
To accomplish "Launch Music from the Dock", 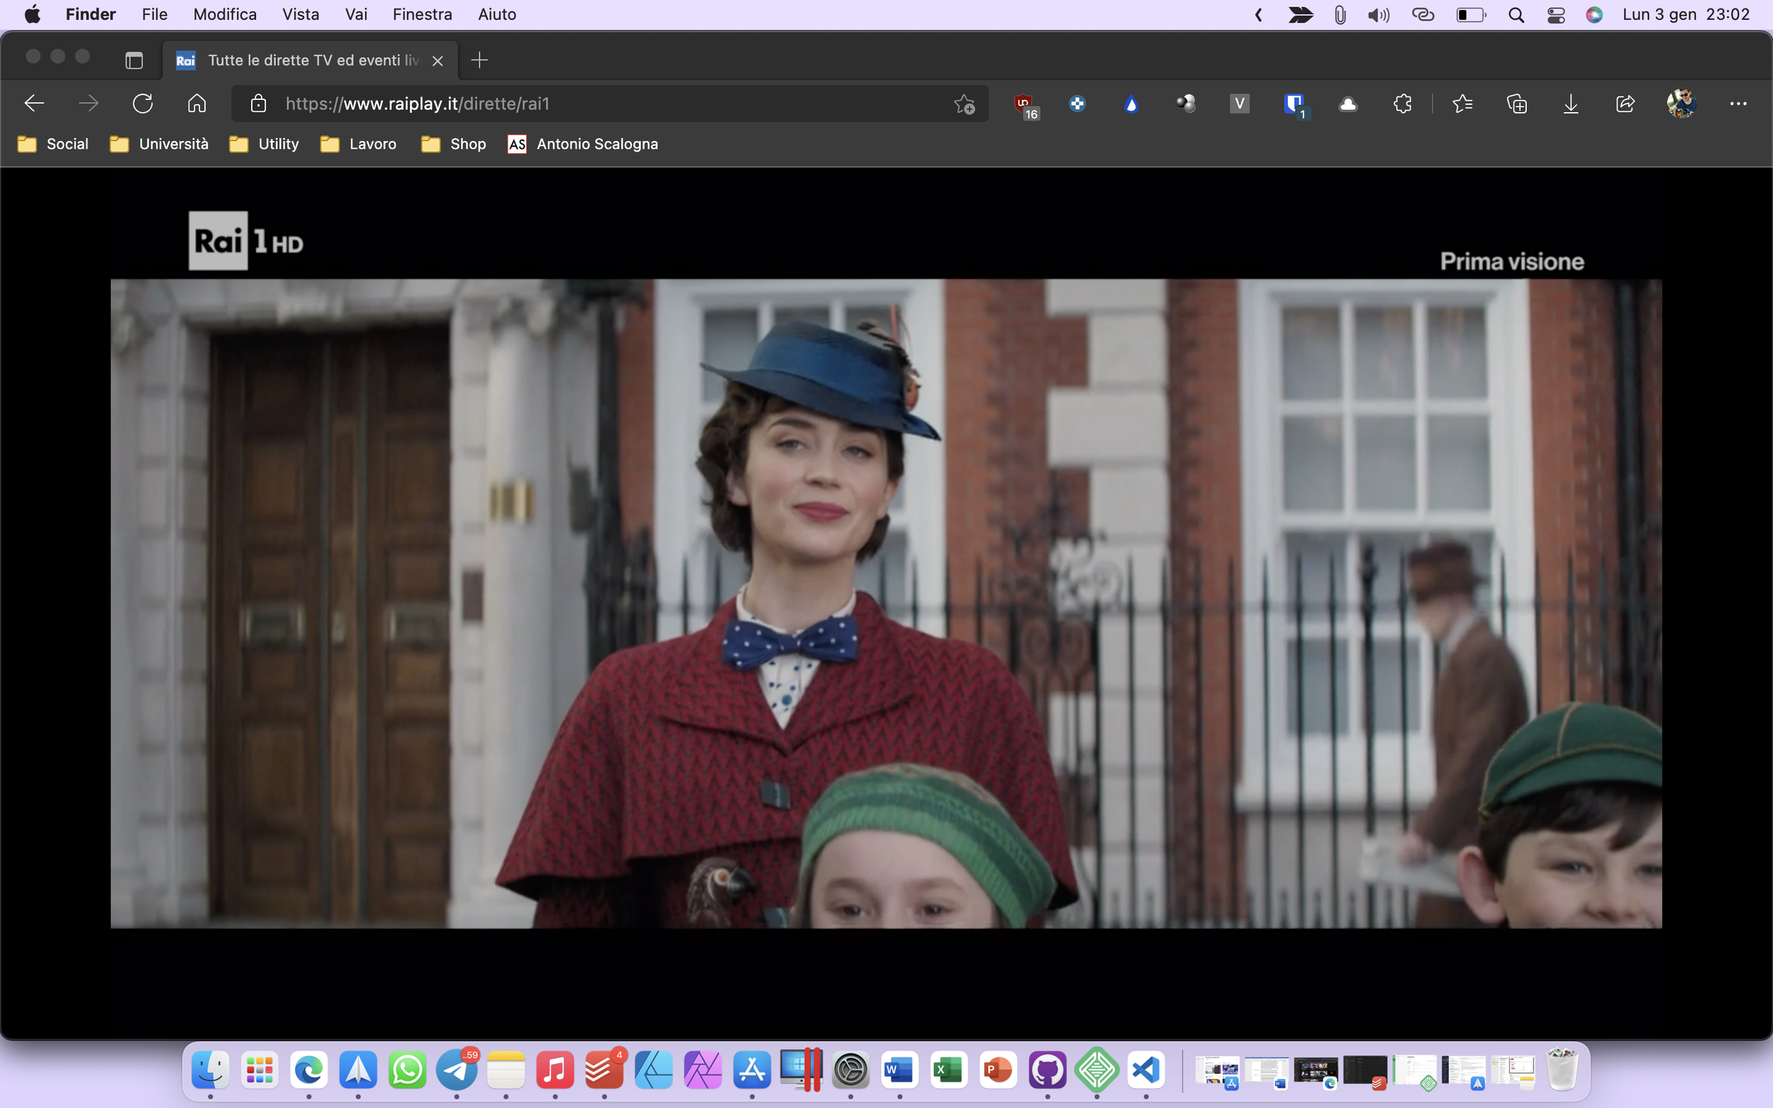I will point(555,1069).
